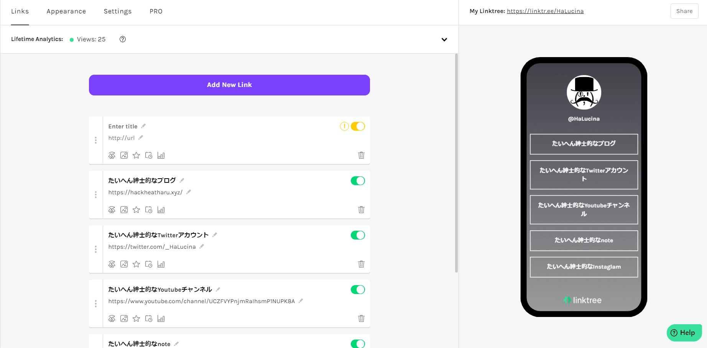
Task: Click the Instaglam button in the phone preview
Action: [584, 267]
